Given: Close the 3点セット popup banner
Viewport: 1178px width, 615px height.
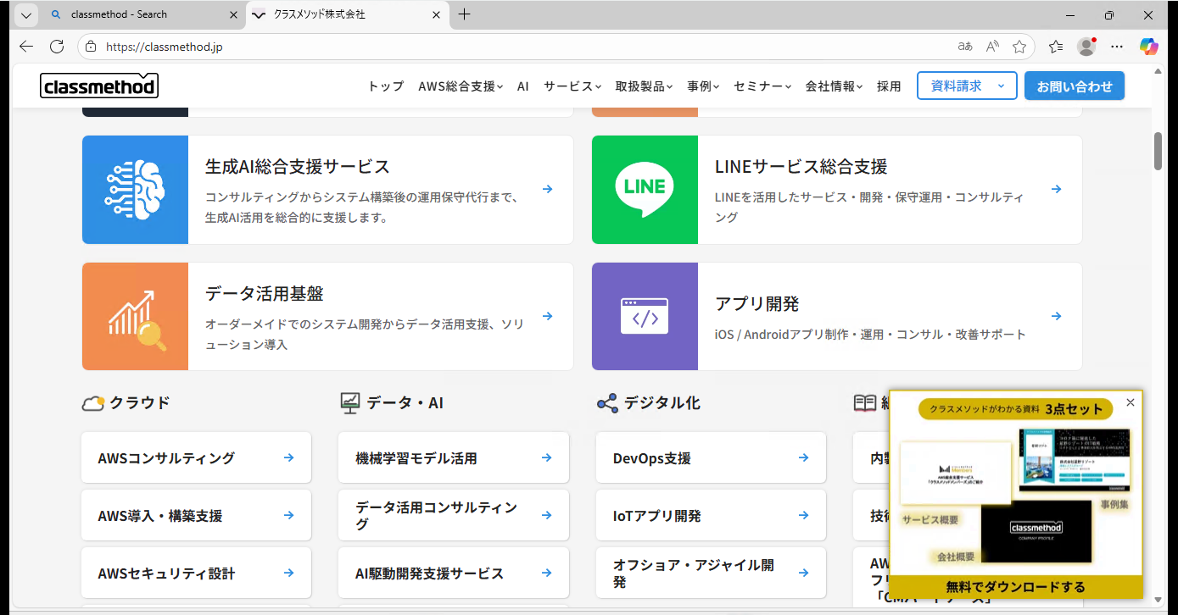Looking at the screenshot, I should pos(1130,403).
